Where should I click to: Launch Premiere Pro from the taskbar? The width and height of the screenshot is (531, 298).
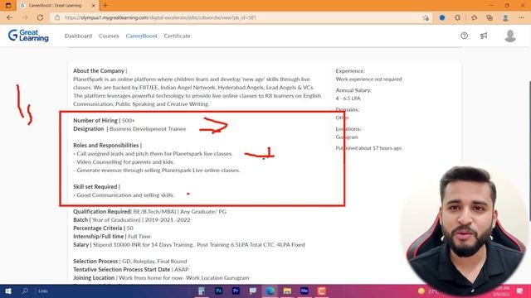236,291
